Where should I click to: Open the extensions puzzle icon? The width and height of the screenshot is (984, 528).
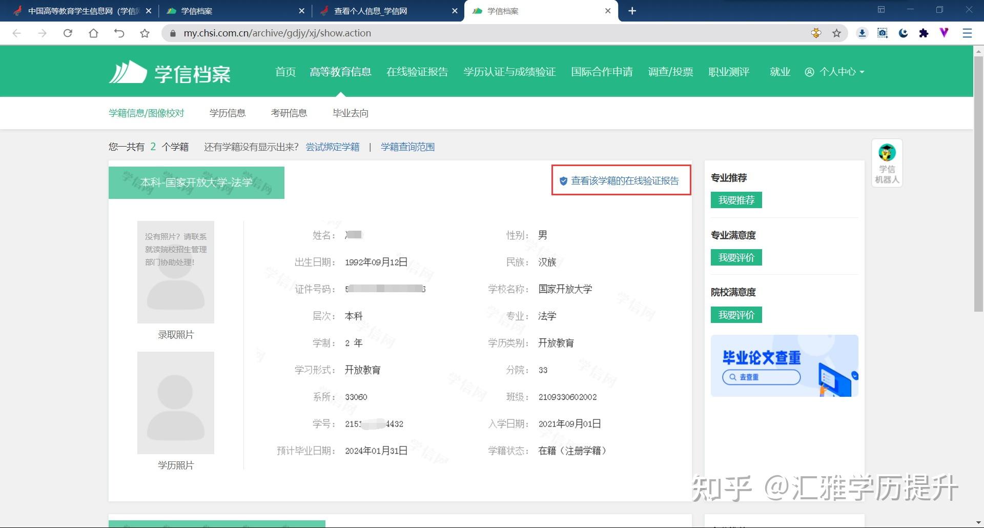(924, 33)
